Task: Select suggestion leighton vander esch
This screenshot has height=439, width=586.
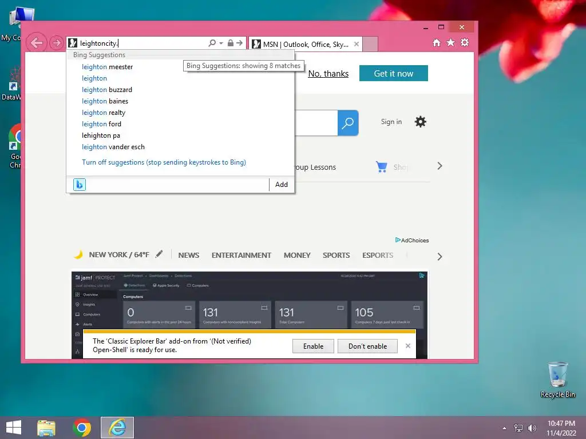Action: point(113,147)
